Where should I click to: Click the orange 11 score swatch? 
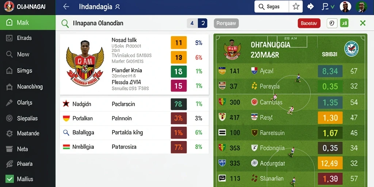coord(179,43)
